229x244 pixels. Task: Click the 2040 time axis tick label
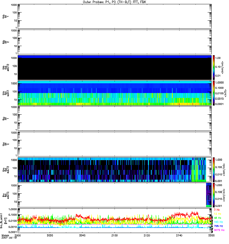[82, 236]
